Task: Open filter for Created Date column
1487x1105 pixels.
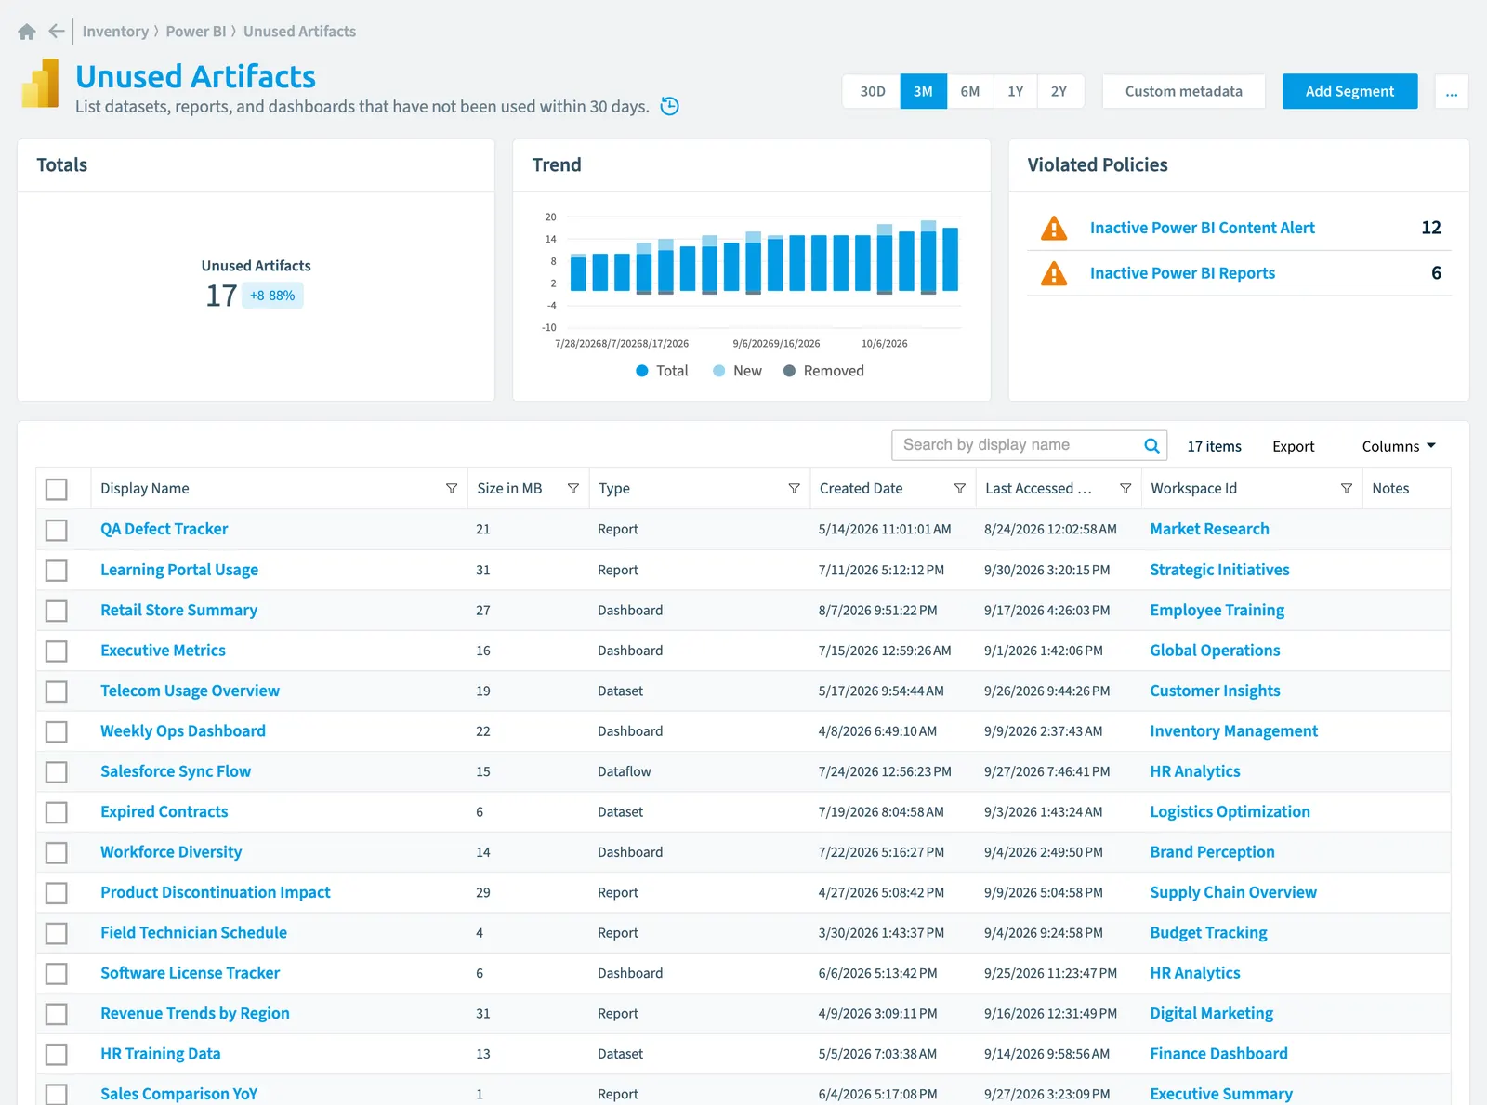Action: (x=959, y=488)
